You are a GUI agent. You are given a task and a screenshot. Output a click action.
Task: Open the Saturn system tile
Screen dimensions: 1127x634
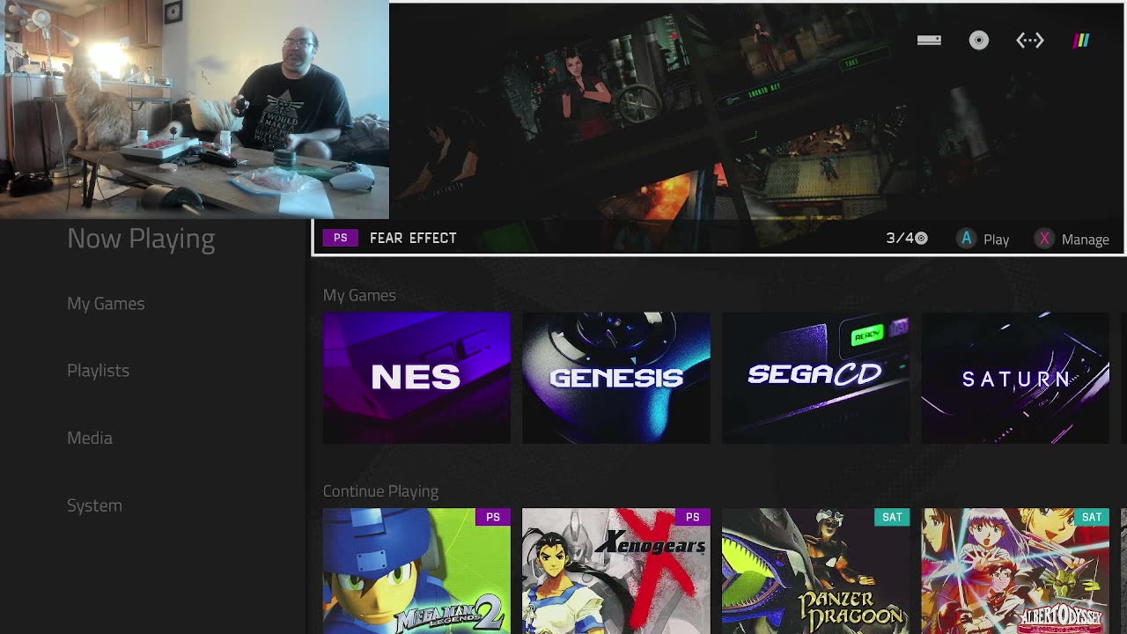click(1015, 378)
